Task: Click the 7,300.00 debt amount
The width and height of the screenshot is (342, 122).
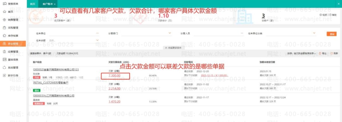Action: [x=115, y=76]
